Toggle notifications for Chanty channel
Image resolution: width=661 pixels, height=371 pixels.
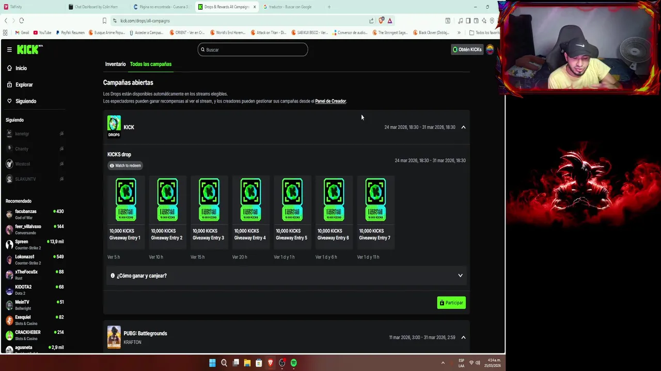coord(61,148)
